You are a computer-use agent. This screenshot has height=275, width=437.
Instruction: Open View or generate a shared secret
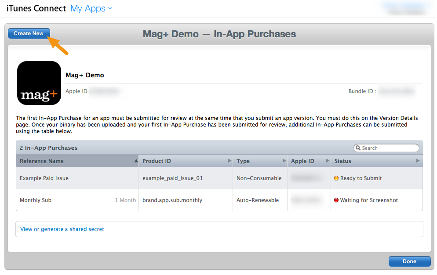click(x=62, y=229)
